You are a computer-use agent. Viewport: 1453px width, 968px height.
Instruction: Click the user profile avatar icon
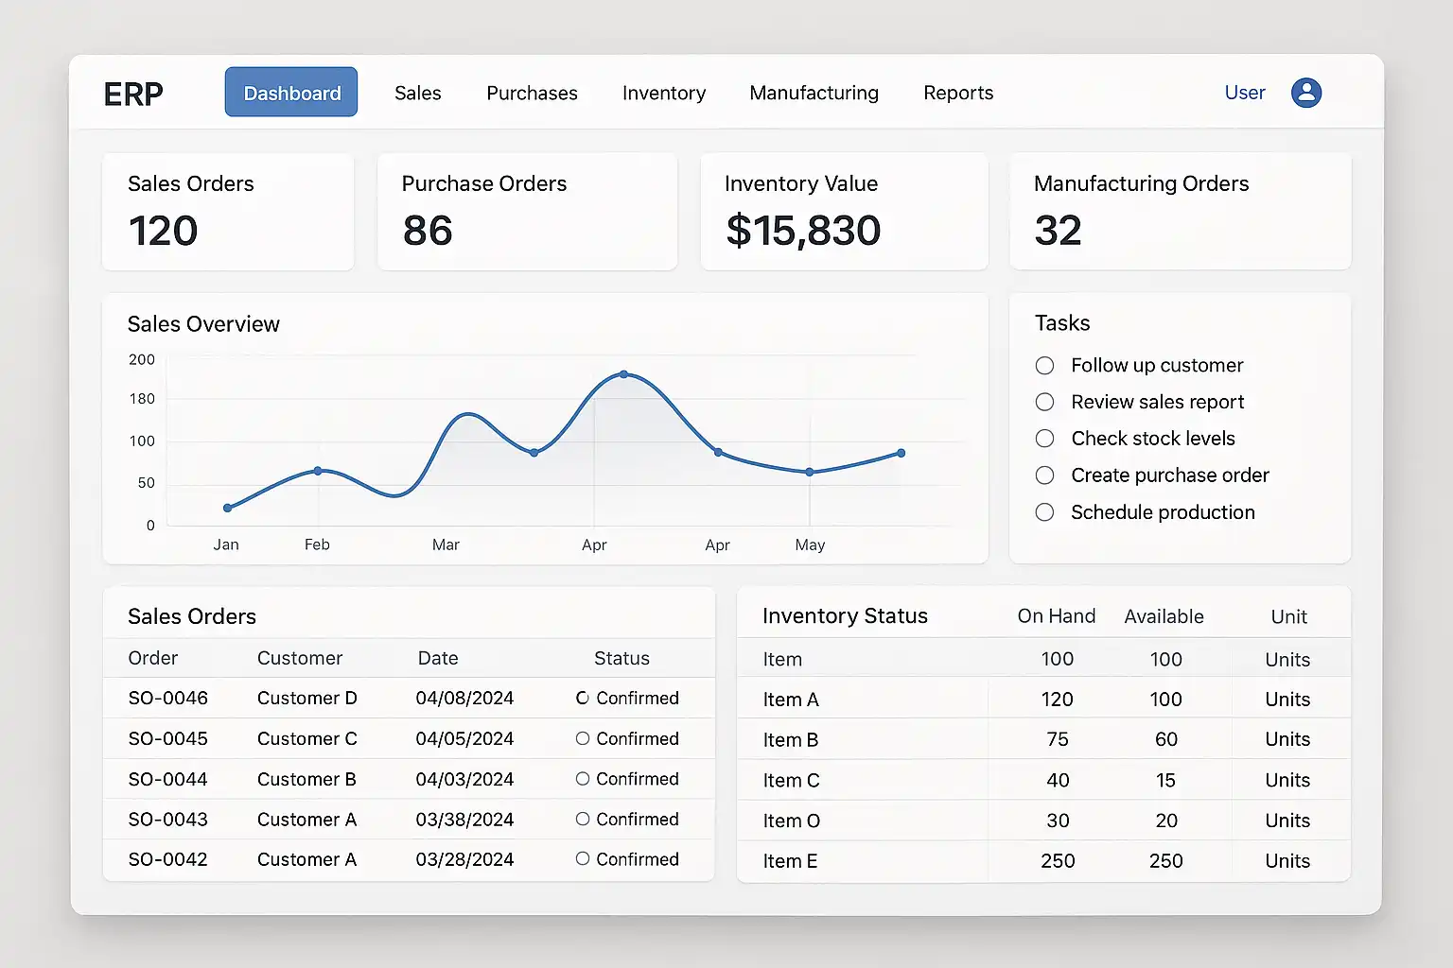1305,93
